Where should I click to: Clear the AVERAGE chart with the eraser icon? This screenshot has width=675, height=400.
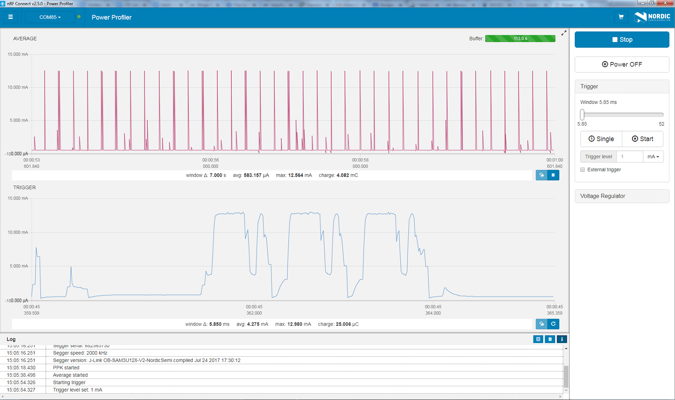(541, 175)
